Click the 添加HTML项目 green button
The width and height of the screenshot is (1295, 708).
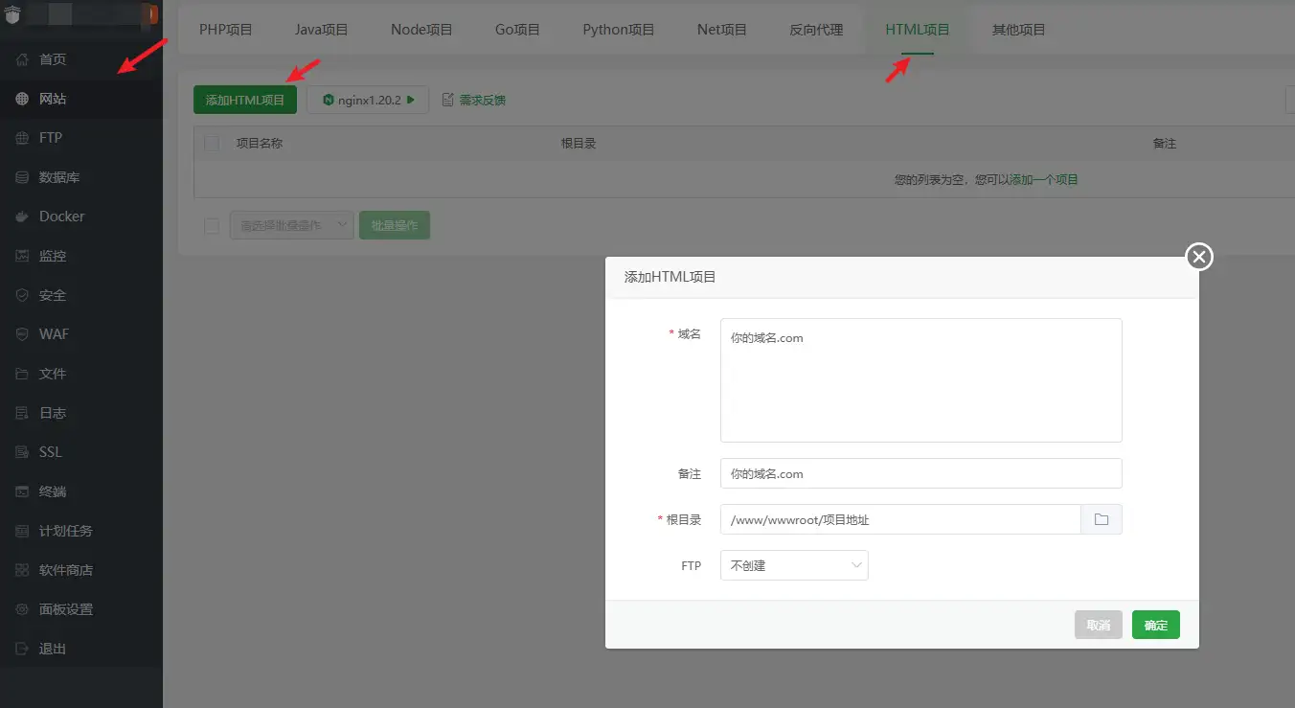pyautogui.click(x=245, y=100)
